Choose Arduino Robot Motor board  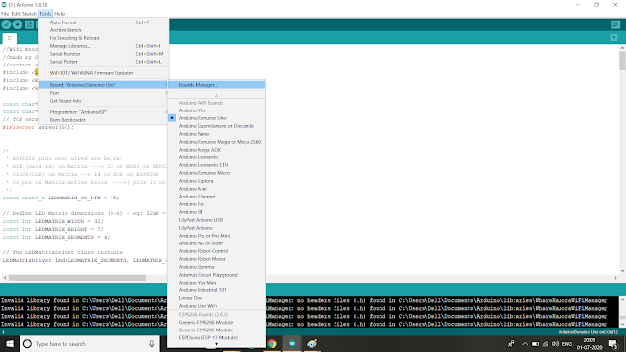[217, 259]
